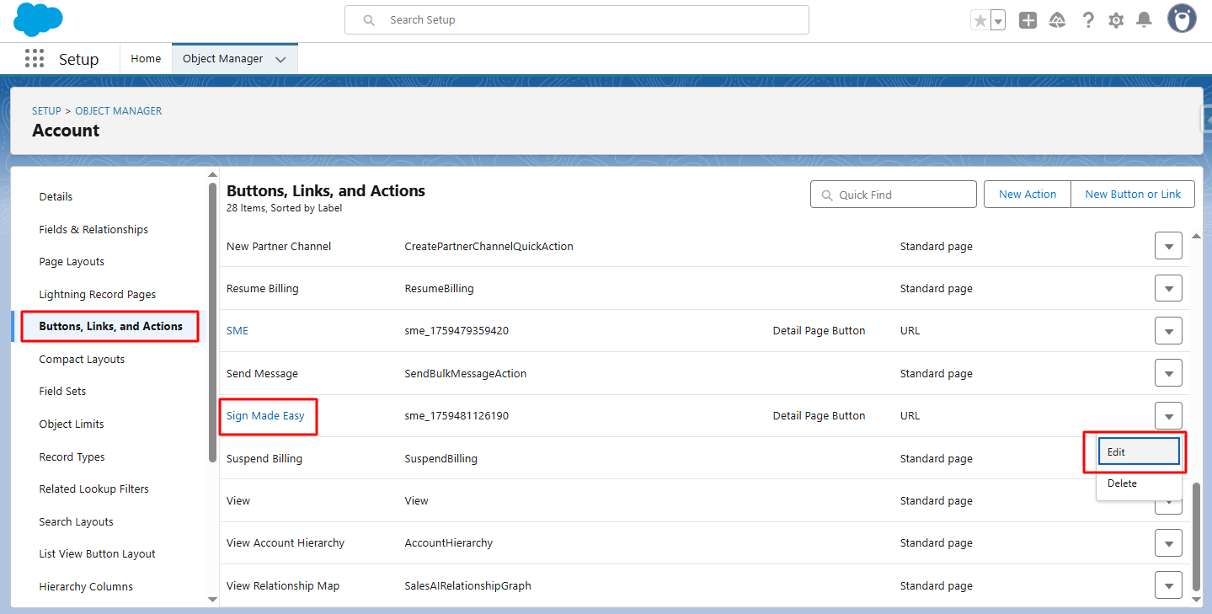Open the Sign Made Easy link
The image size is (1212, 614).
click(x=265, y=415)
